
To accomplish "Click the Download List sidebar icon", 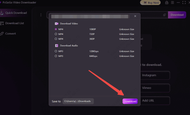I will point(2,23).
